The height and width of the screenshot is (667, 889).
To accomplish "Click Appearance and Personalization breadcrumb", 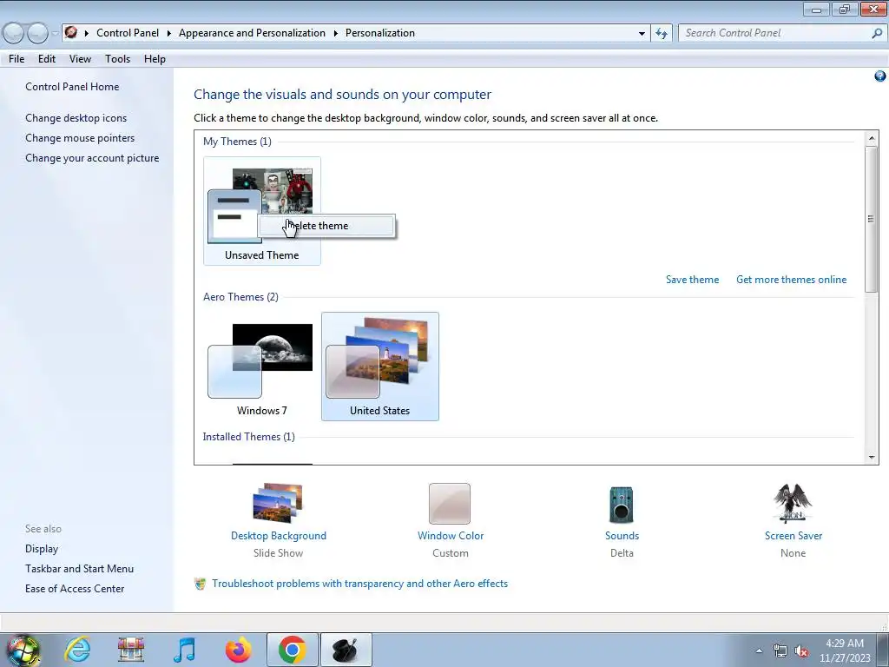I will (x=252, y=33).
